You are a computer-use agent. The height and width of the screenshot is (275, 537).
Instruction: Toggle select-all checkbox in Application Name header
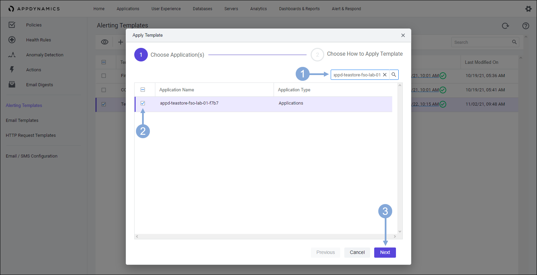143,90
